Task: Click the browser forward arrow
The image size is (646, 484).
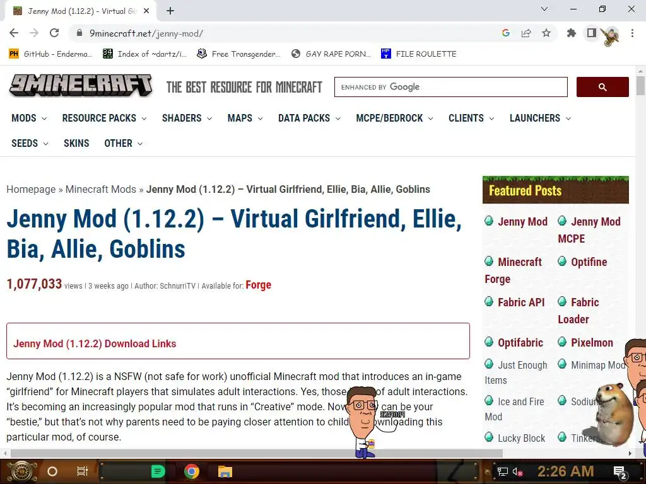Action: click(34, 33)
